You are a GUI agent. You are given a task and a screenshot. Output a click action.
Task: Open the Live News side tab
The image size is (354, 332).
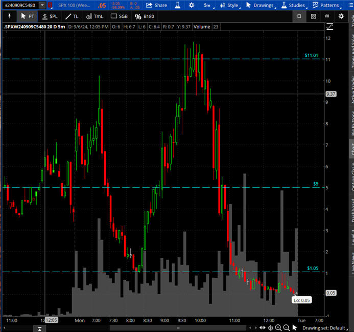click(x=352, y=262)
